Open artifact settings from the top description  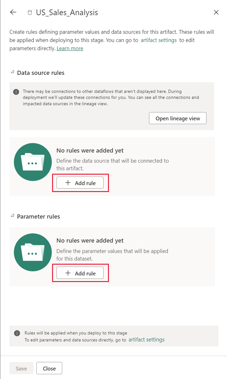pos(158,40)
